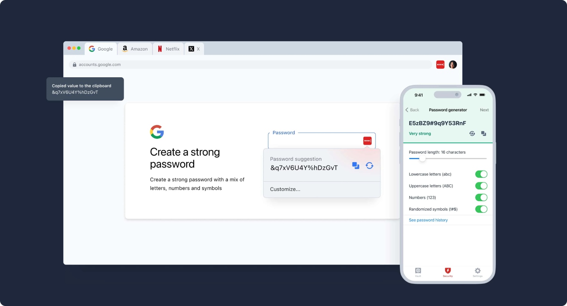Click the user profile avatar in browser
Image resolution: width=567 pixels, height=306 pixels.
[453, 65]
